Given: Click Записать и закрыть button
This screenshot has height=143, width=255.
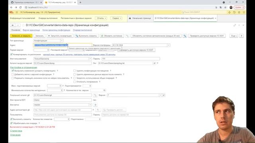Looking at the screenshot, I should [x=21, y=36].
